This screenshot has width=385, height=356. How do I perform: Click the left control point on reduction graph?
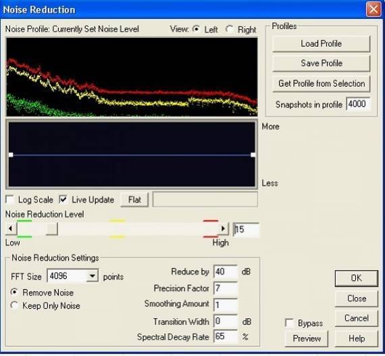click(11, 155)
